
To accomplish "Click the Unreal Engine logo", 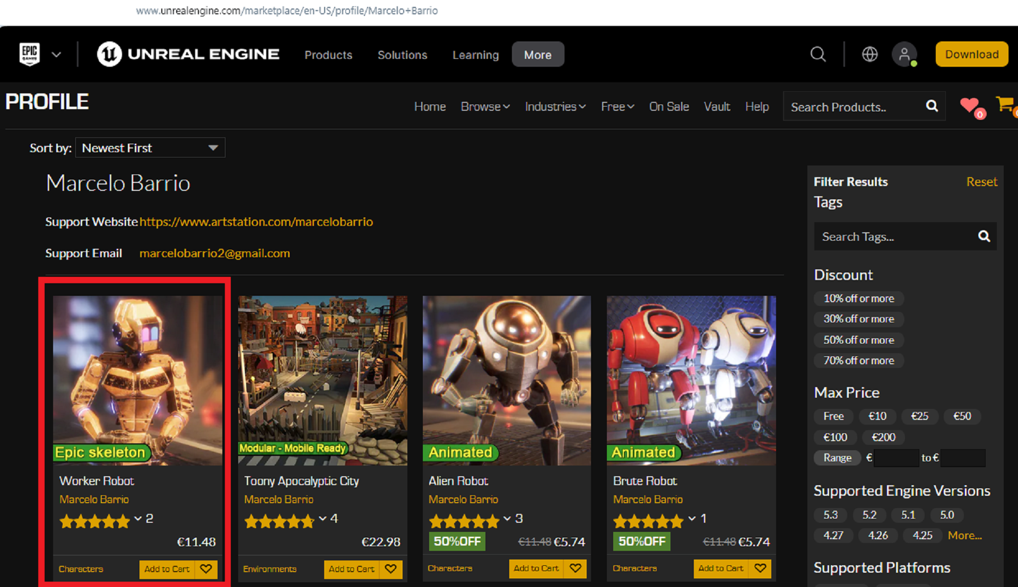I will click(188, 54).
